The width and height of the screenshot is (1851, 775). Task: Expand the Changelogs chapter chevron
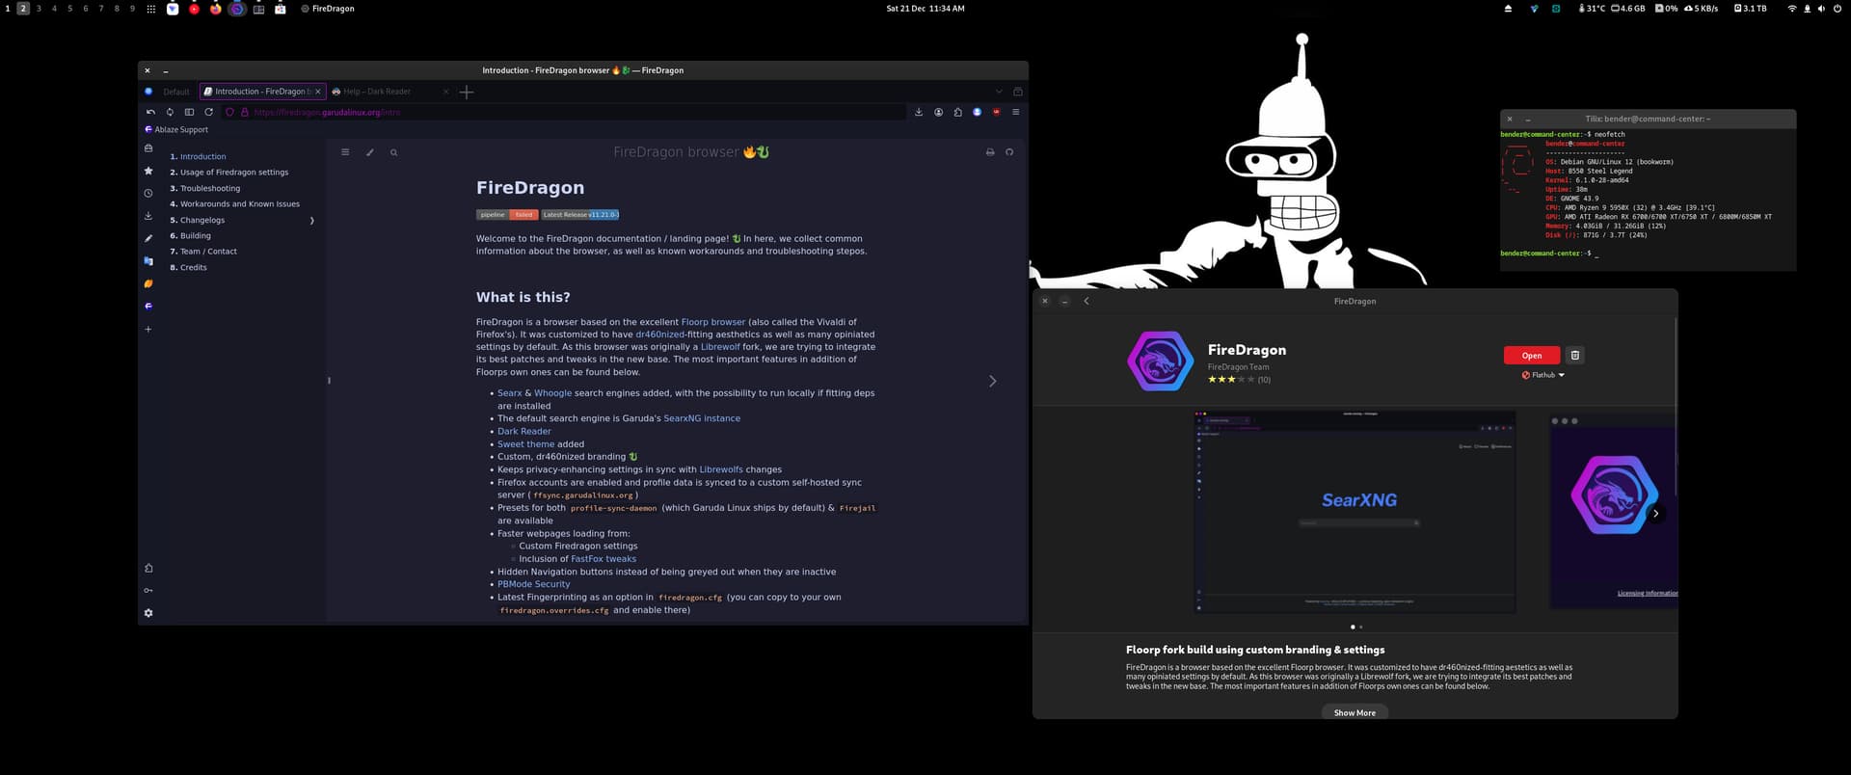(x=311, y=221)
